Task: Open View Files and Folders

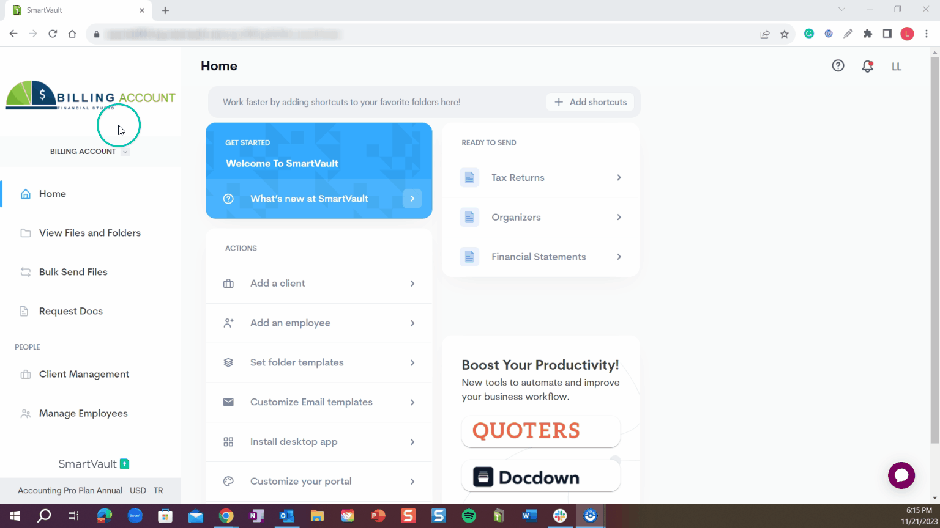Action: pos(91,233)
